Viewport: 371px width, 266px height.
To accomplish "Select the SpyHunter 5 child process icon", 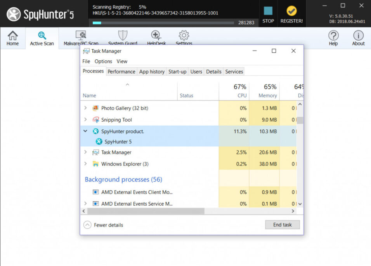I will coord(99,142).
